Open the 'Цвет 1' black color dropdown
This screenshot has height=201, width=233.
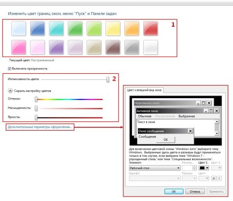(x=204, y=168)
